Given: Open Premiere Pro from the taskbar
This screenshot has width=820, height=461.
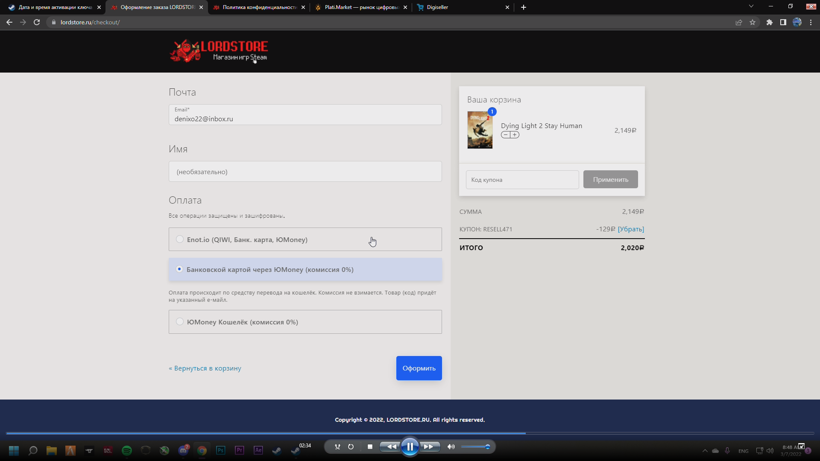Looking at the screenshot, I should 240,451.
